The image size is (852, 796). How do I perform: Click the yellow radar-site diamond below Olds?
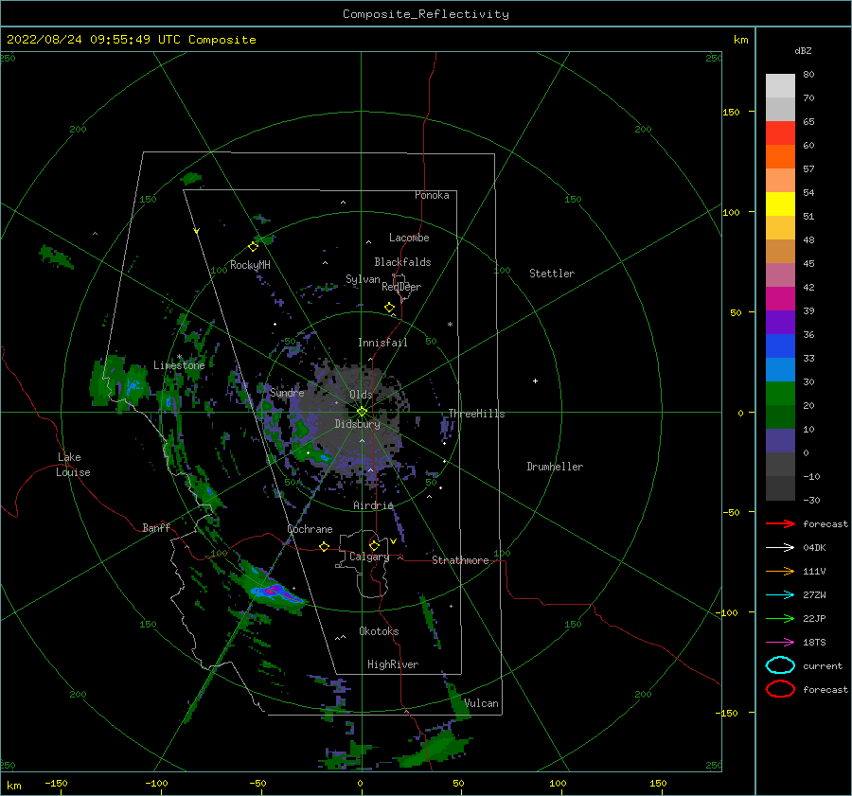(x=362, y=412)
